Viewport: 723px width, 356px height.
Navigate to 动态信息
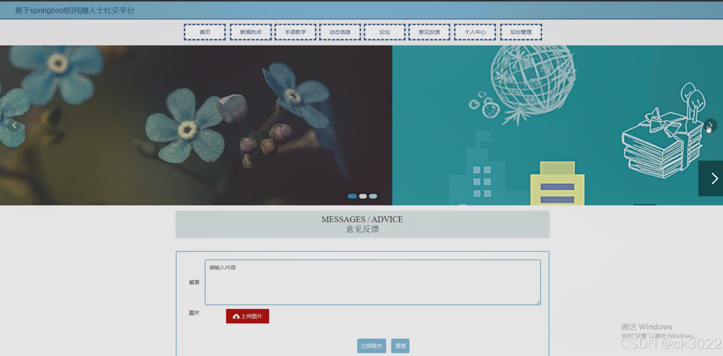pyautogui.click(x=340, y=32)
